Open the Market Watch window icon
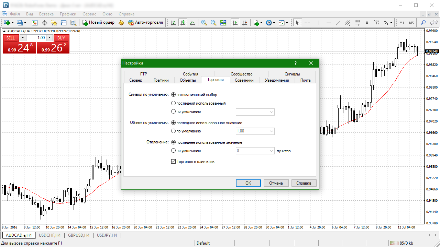 tap(35, 23)
